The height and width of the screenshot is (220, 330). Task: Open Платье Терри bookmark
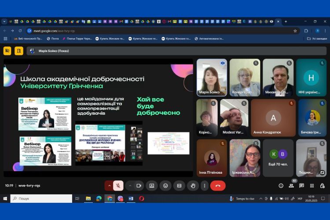(77, 39)
